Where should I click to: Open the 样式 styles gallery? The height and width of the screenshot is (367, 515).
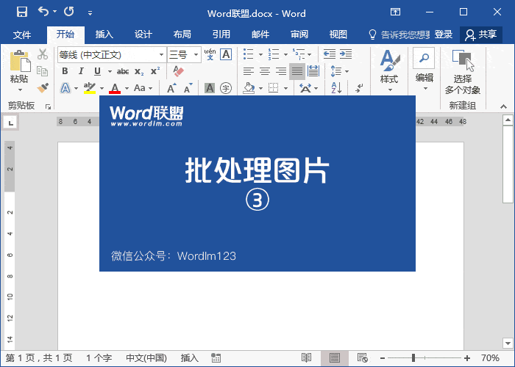(389, 70)
